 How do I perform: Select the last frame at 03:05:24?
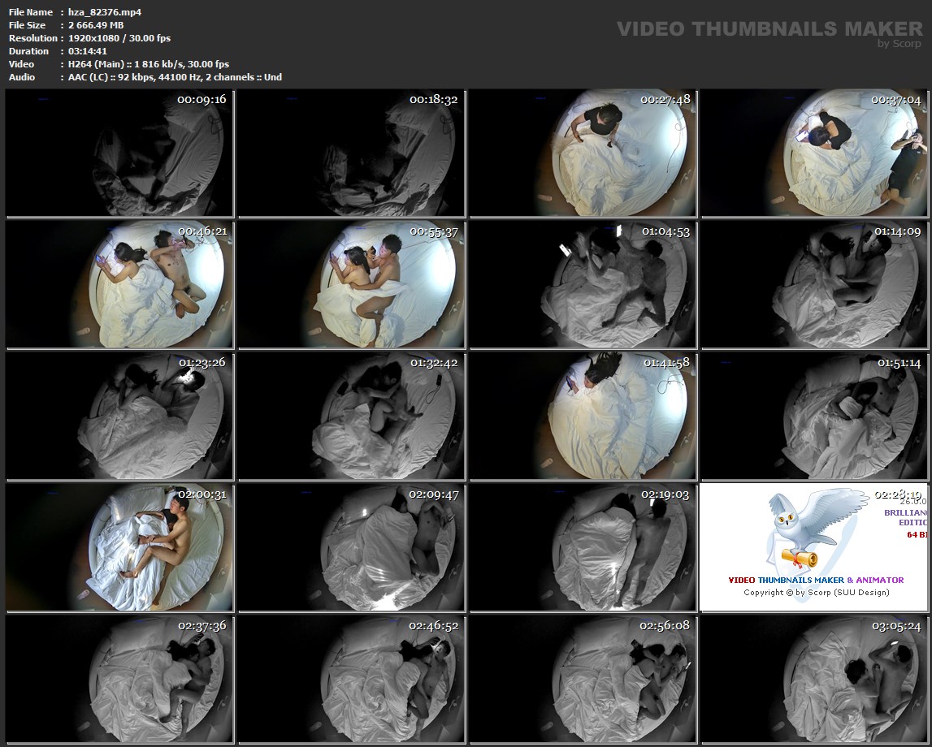[x=814, y=679]
